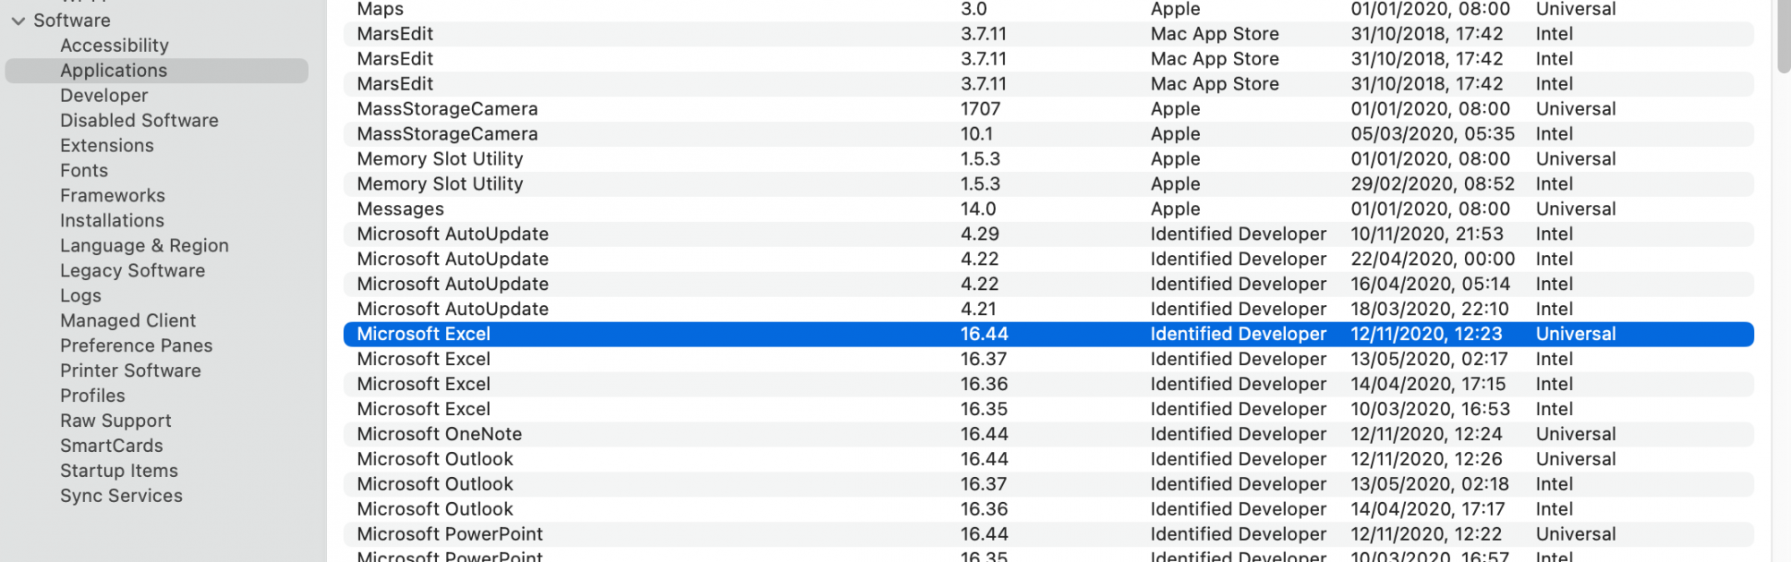The width and height of the screenshot is (1791, 562).
Task: Select Microsoft AutoUpdate dated 22/04/2020
Action: [x=1049, y=260]
